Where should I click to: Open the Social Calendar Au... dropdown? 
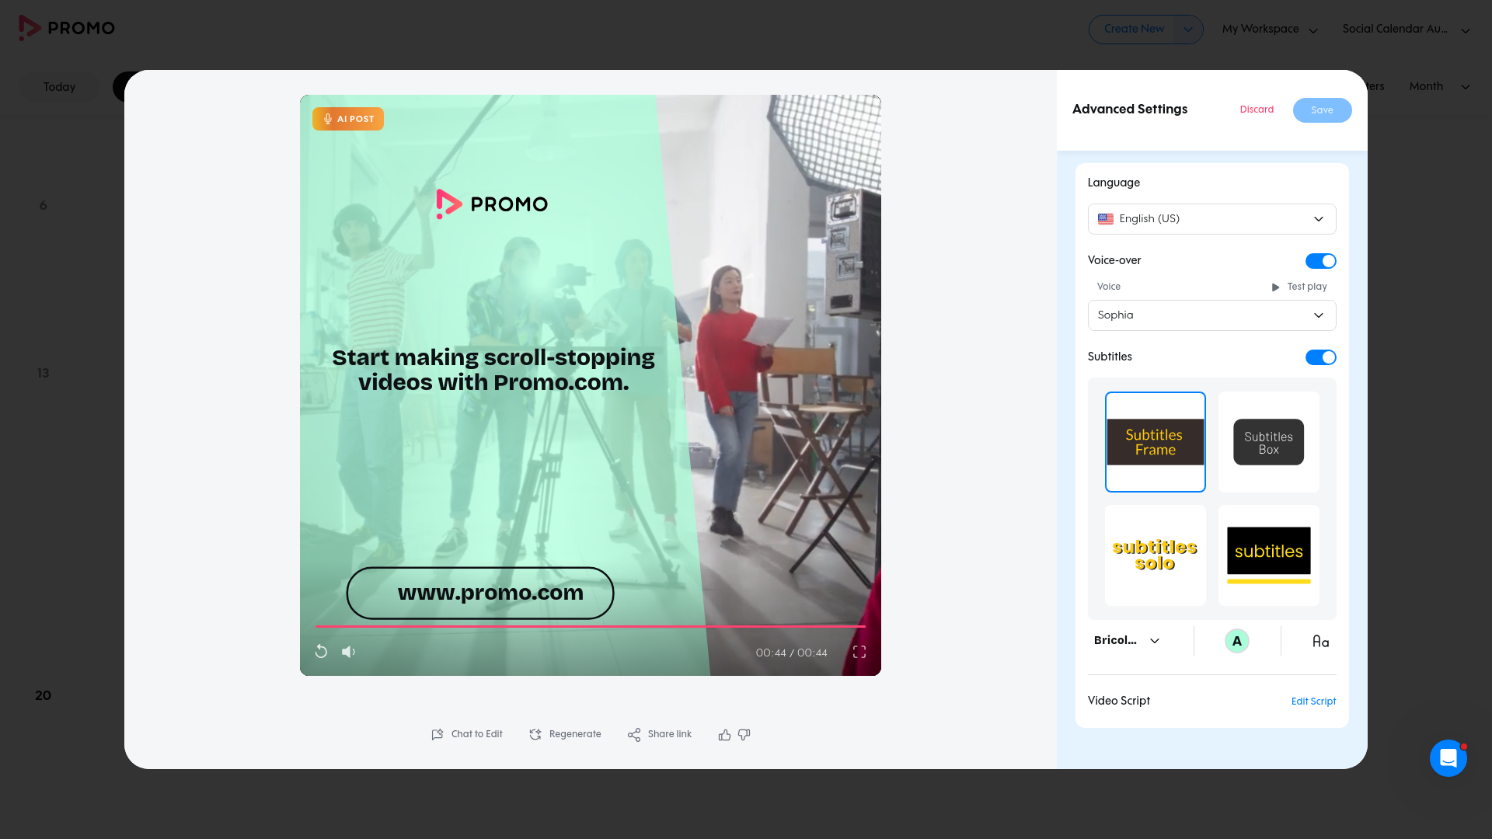tap(1406, 30)
